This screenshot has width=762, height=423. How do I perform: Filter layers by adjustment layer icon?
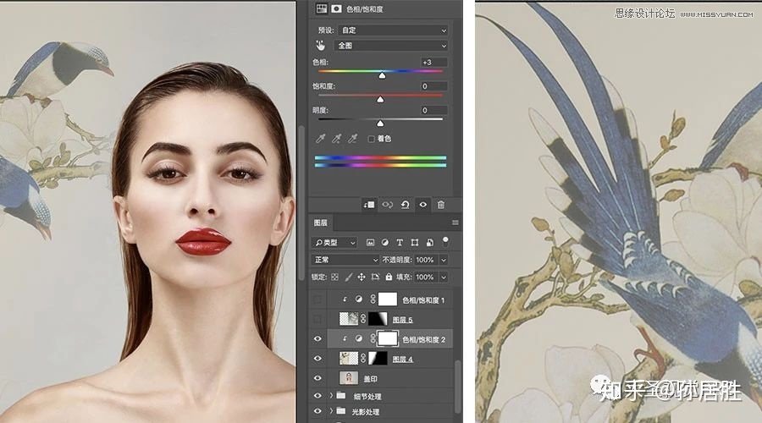[385, 242]
